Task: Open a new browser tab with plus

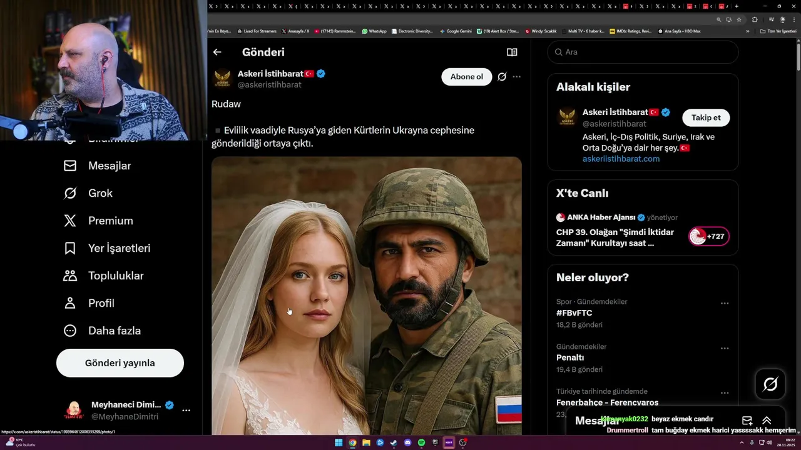Action: (737, 6)
